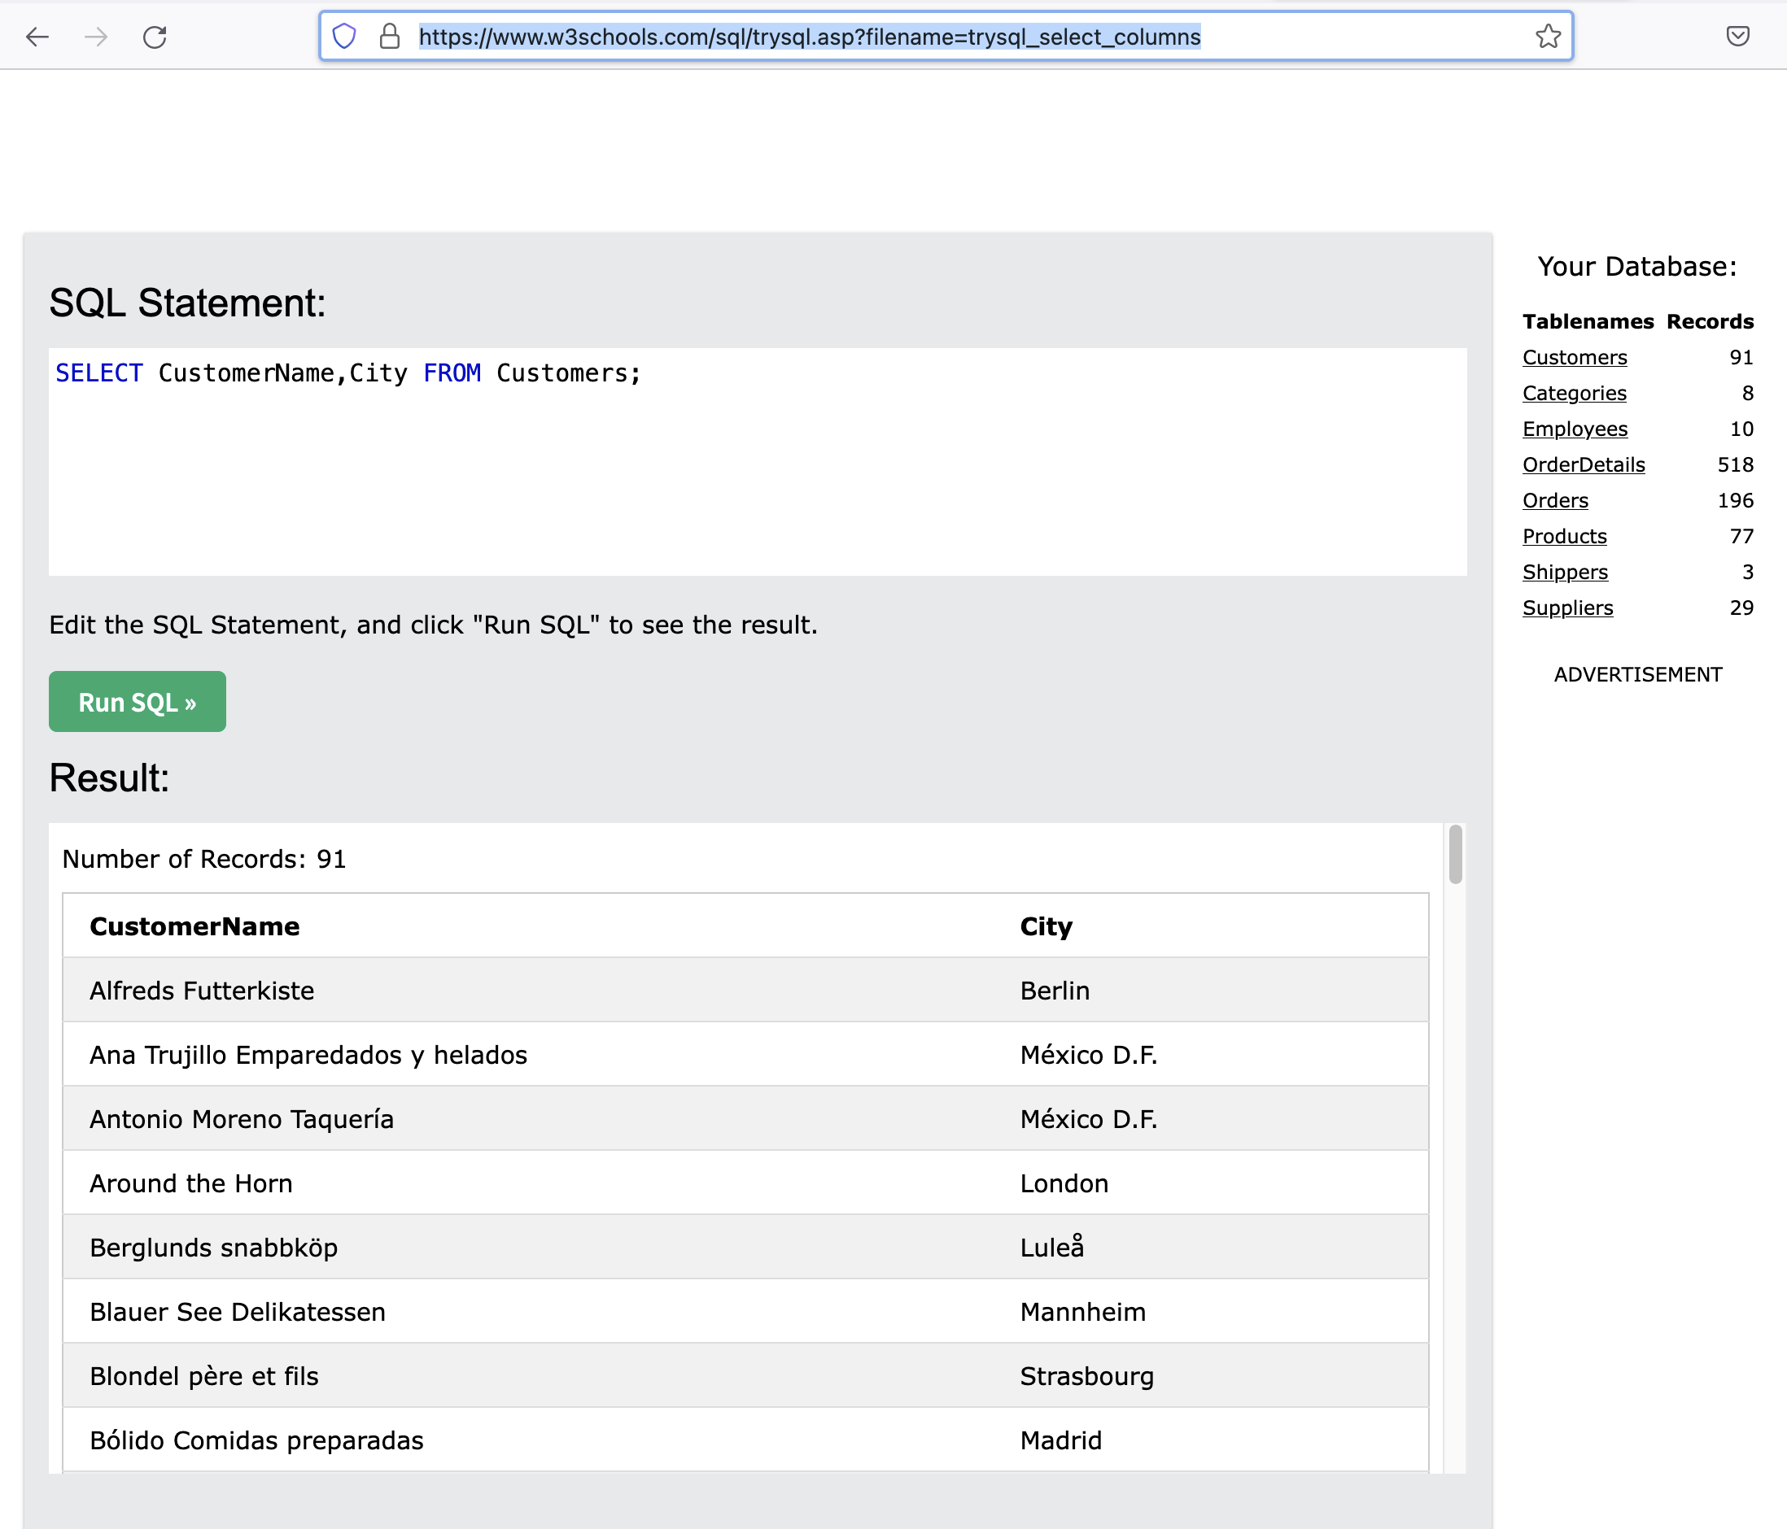1787x1529 pixels.
Task: Go forward to the next page
Action: tap(97, 37)
